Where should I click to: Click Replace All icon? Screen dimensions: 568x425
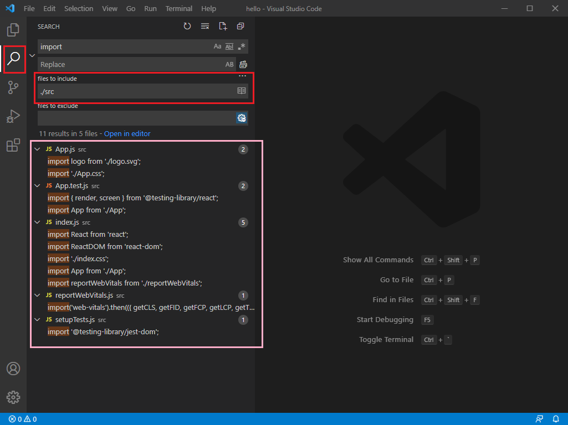[x=243, y=64]
